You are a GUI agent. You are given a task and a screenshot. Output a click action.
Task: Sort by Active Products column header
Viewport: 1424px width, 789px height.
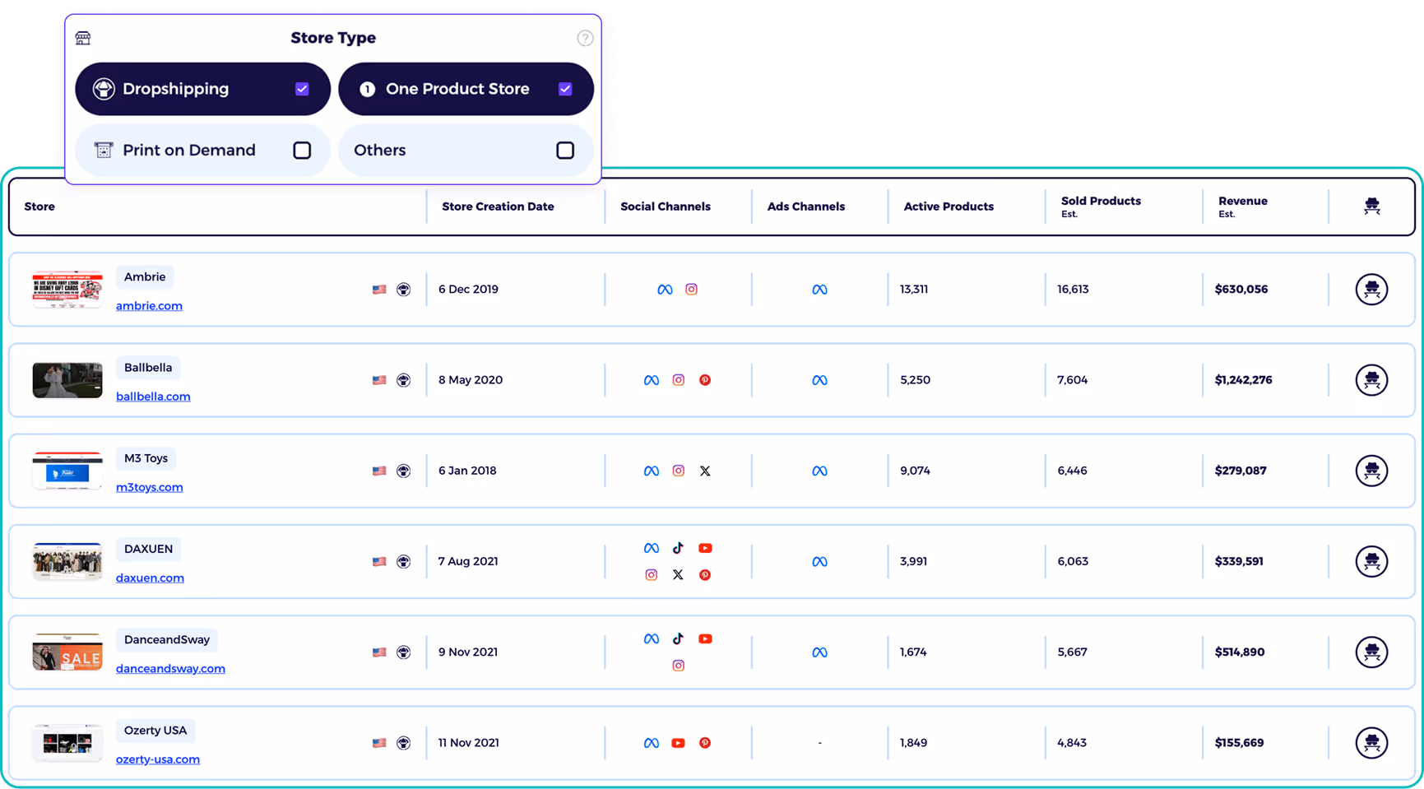[949, 207]
